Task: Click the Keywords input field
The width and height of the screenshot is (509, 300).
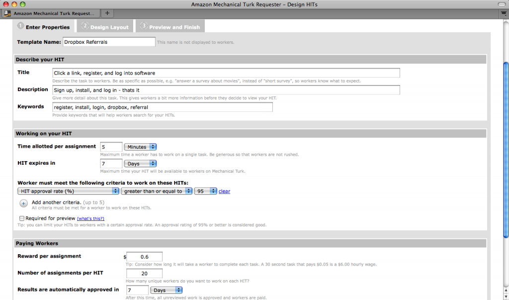Action: [163, 107]
